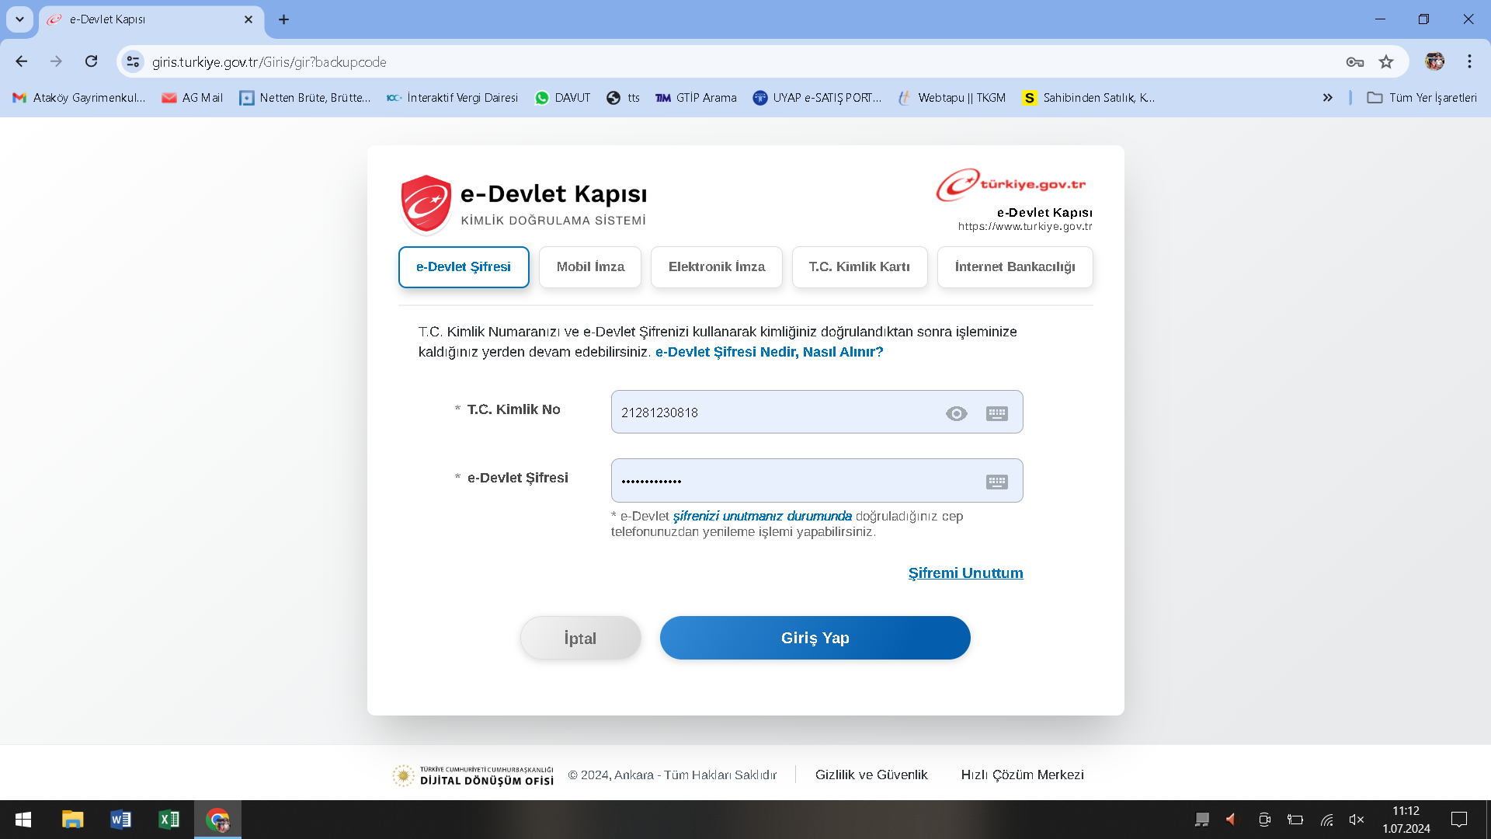Open the Windows notification center
This screenshot has height=839, width=1491.
(x=1459, y=820)
